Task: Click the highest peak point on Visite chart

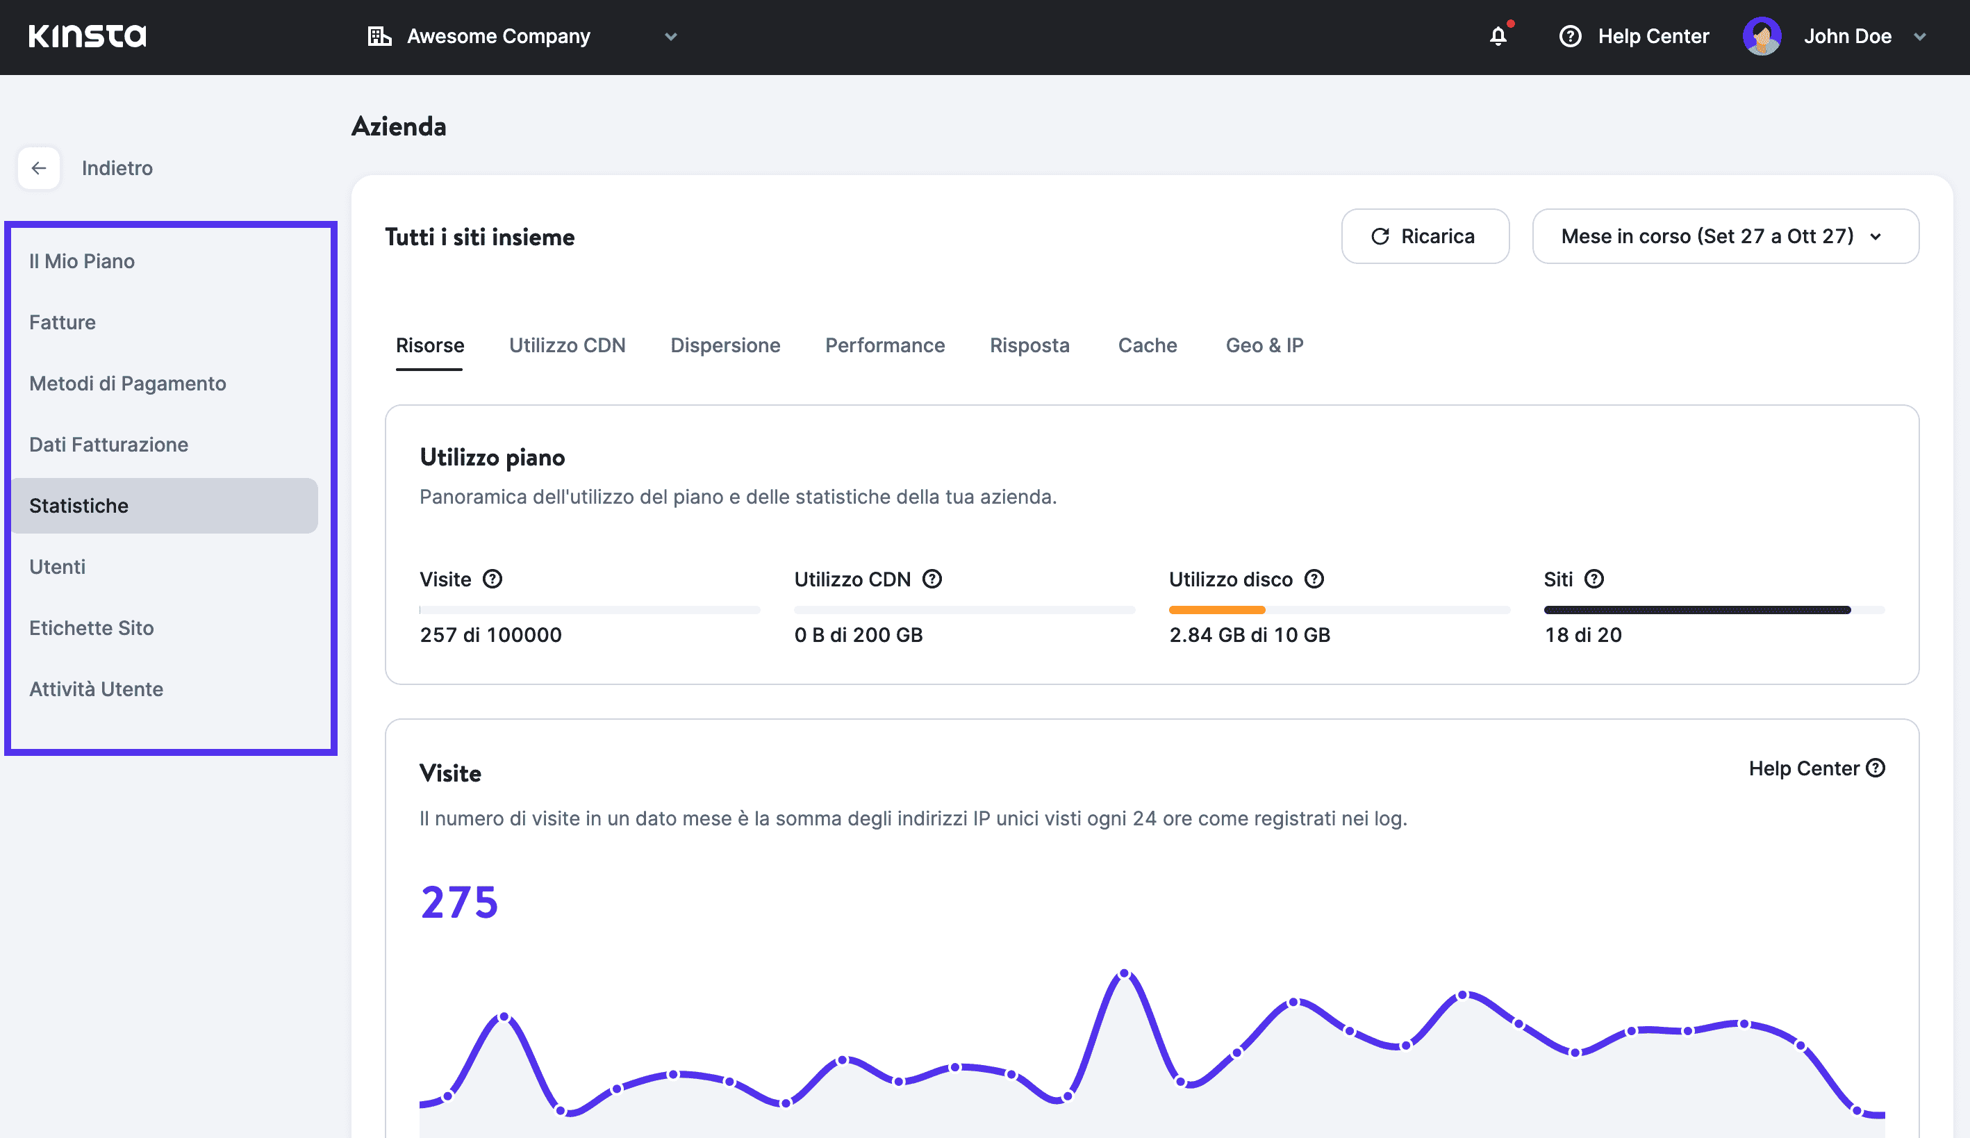Action: click(x=1124, y=973)
